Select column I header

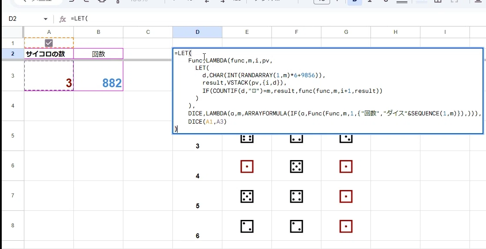[x=445, y=32]
